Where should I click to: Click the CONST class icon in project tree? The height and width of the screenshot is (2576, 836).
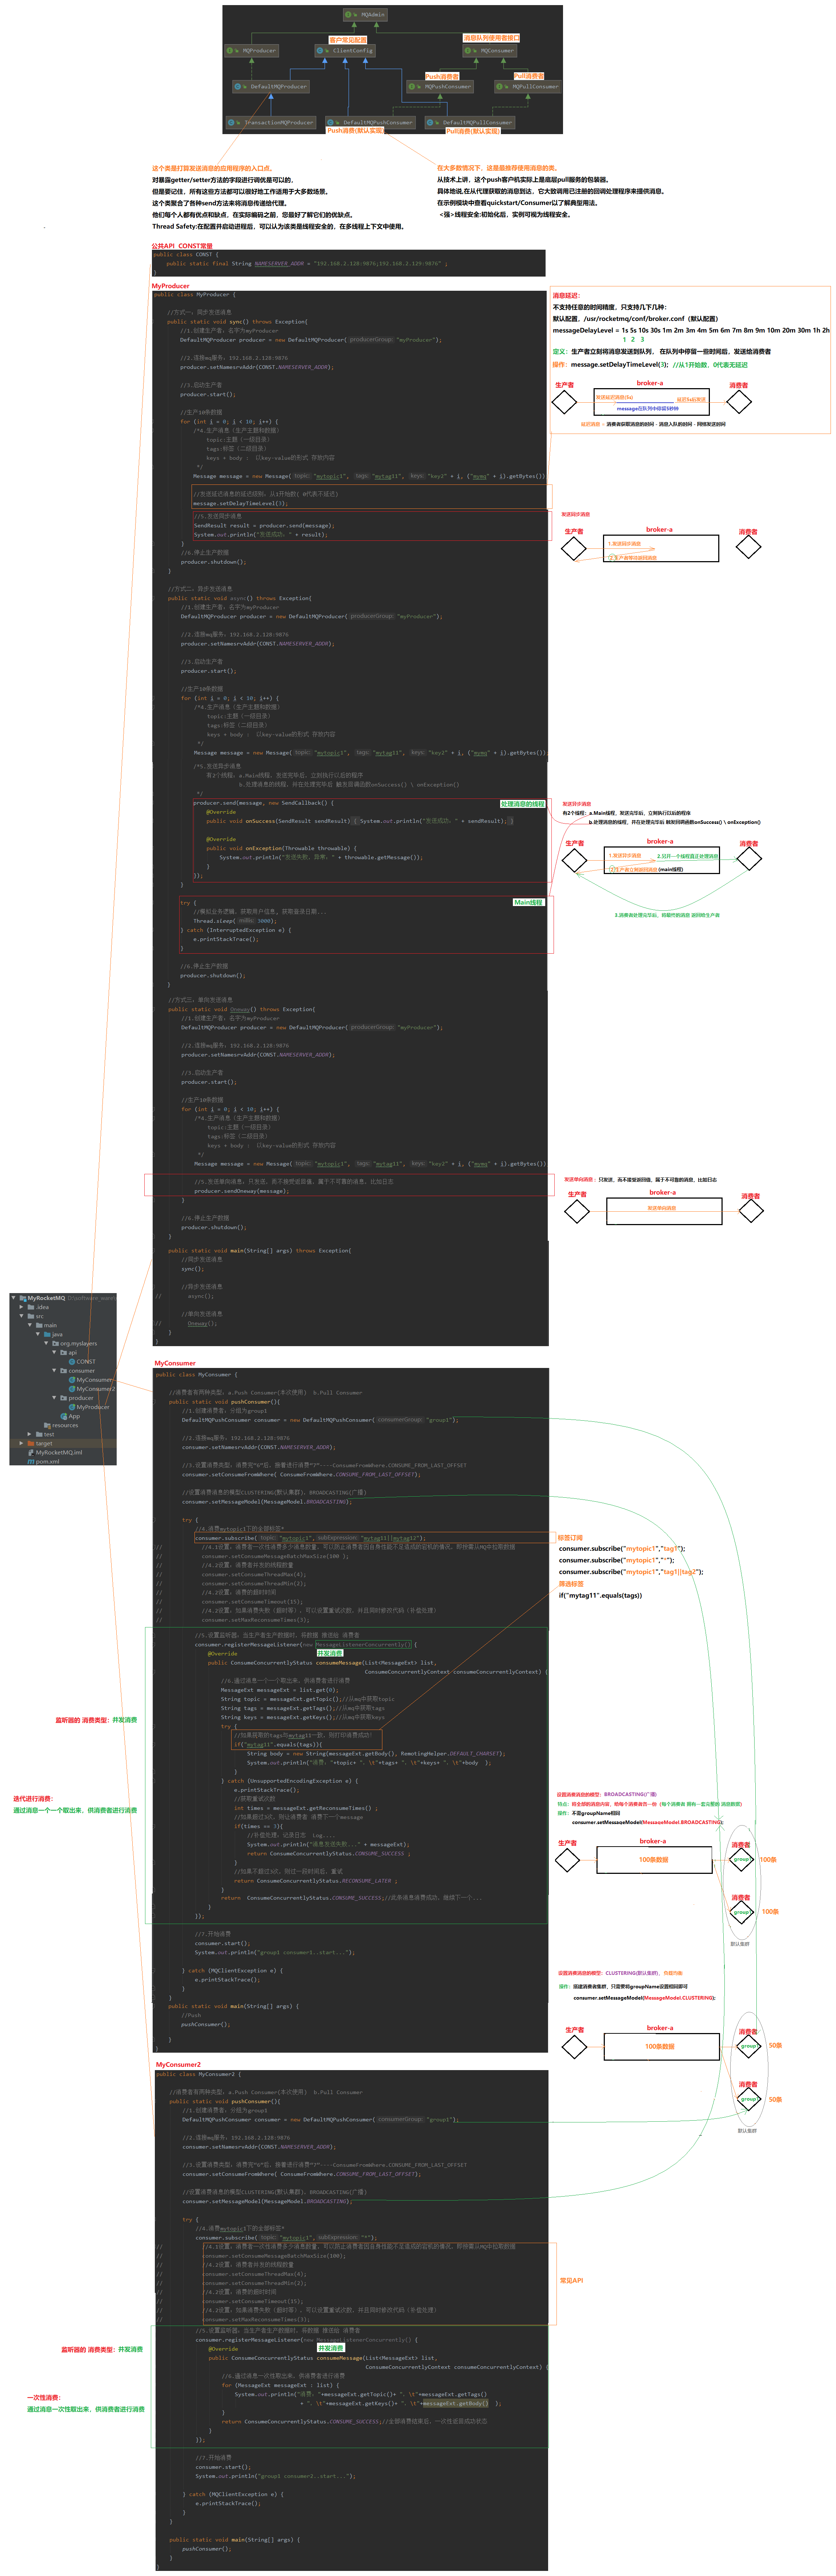click(x=72, y=1362)
